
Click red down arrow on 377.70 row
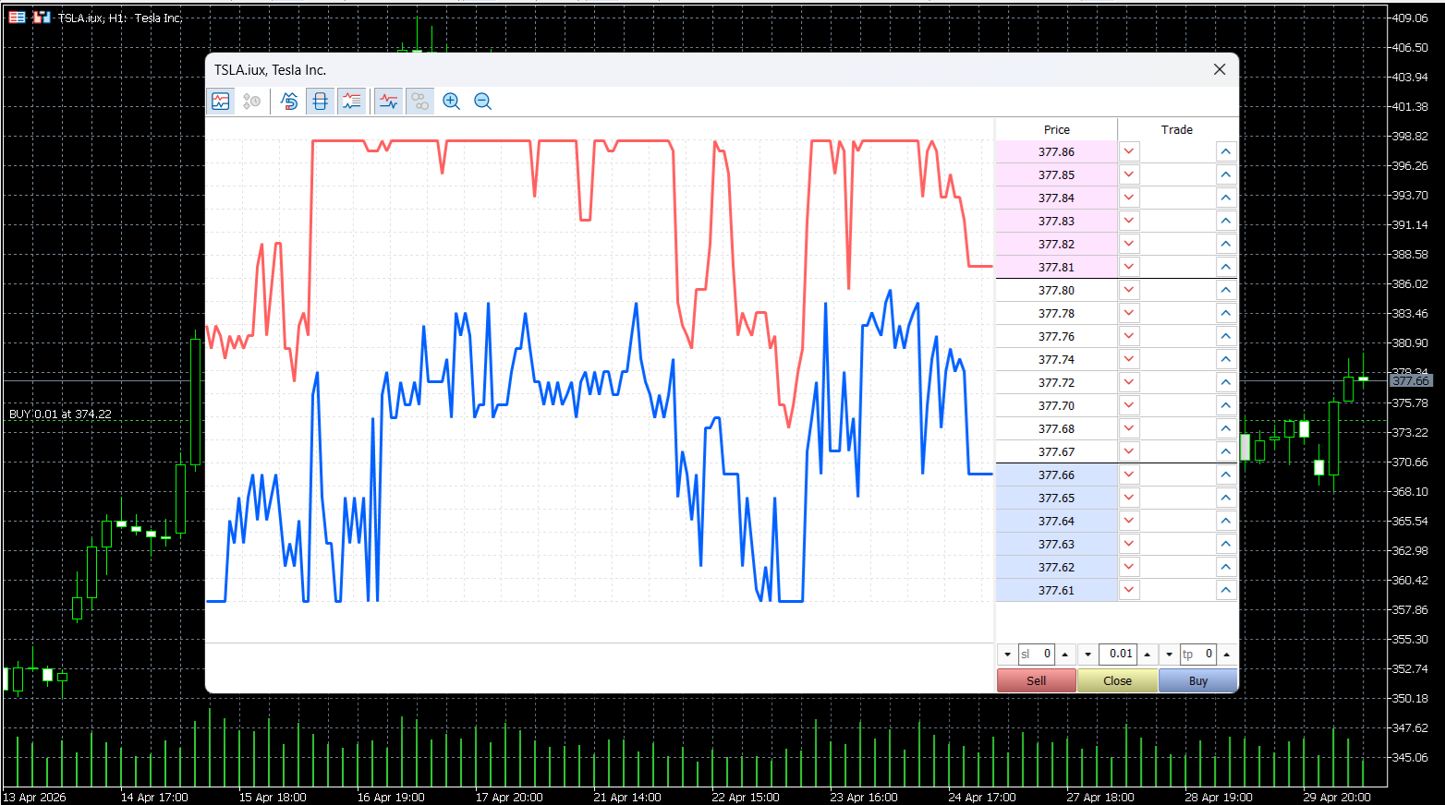click(x=1129, y=405)
